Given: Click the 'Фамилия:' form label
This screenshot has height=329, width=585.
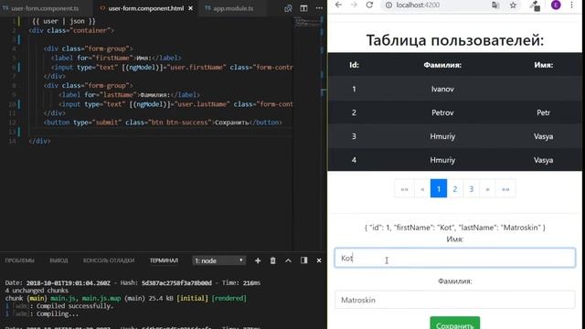Looking at the screenshot, I should point(455,281).
